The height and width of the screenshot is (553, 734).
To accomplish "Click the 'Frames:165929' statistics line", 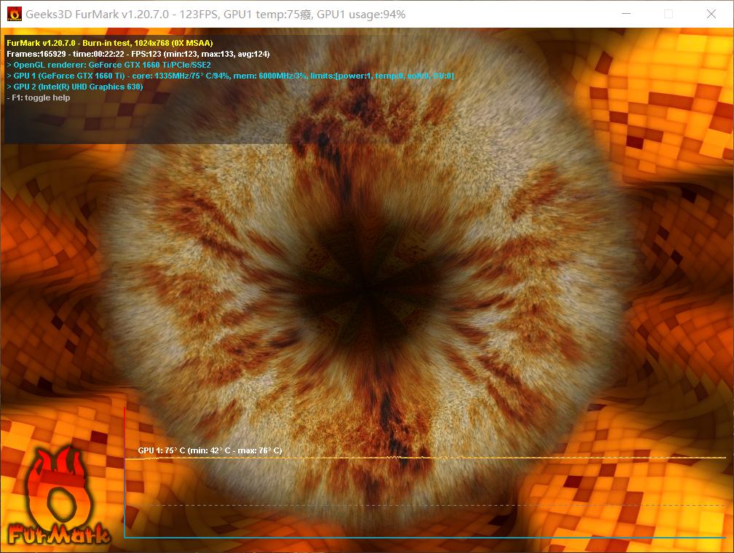I will [138, 54].
